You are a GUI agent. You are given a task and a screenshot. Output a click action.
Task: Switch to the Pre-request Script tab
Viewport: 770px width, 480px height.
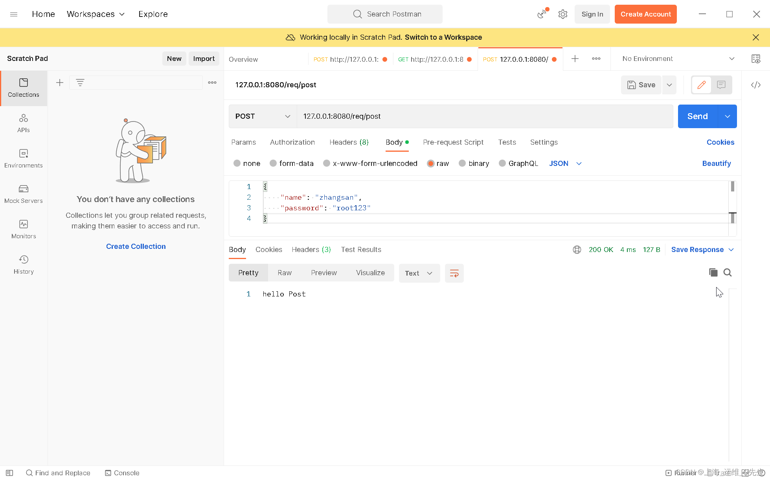pos(453,142)
